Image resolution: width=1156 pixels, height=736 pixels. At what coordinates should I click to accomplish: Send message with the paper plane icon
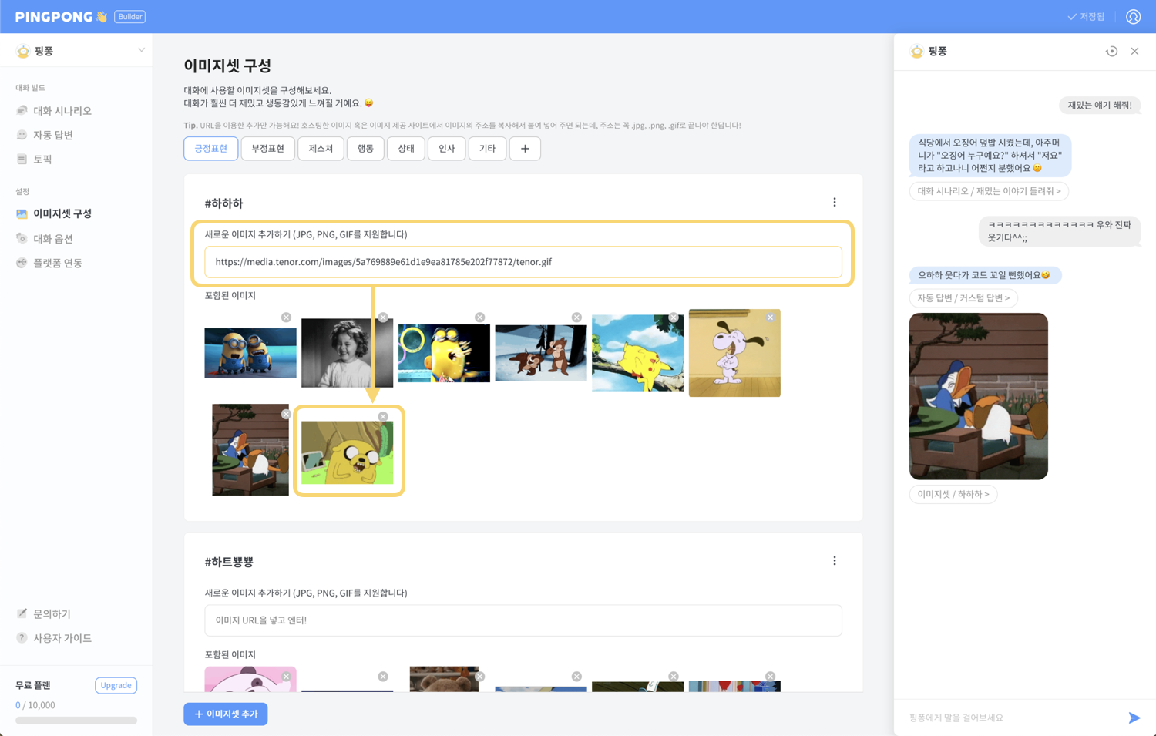click(1134, 718)
